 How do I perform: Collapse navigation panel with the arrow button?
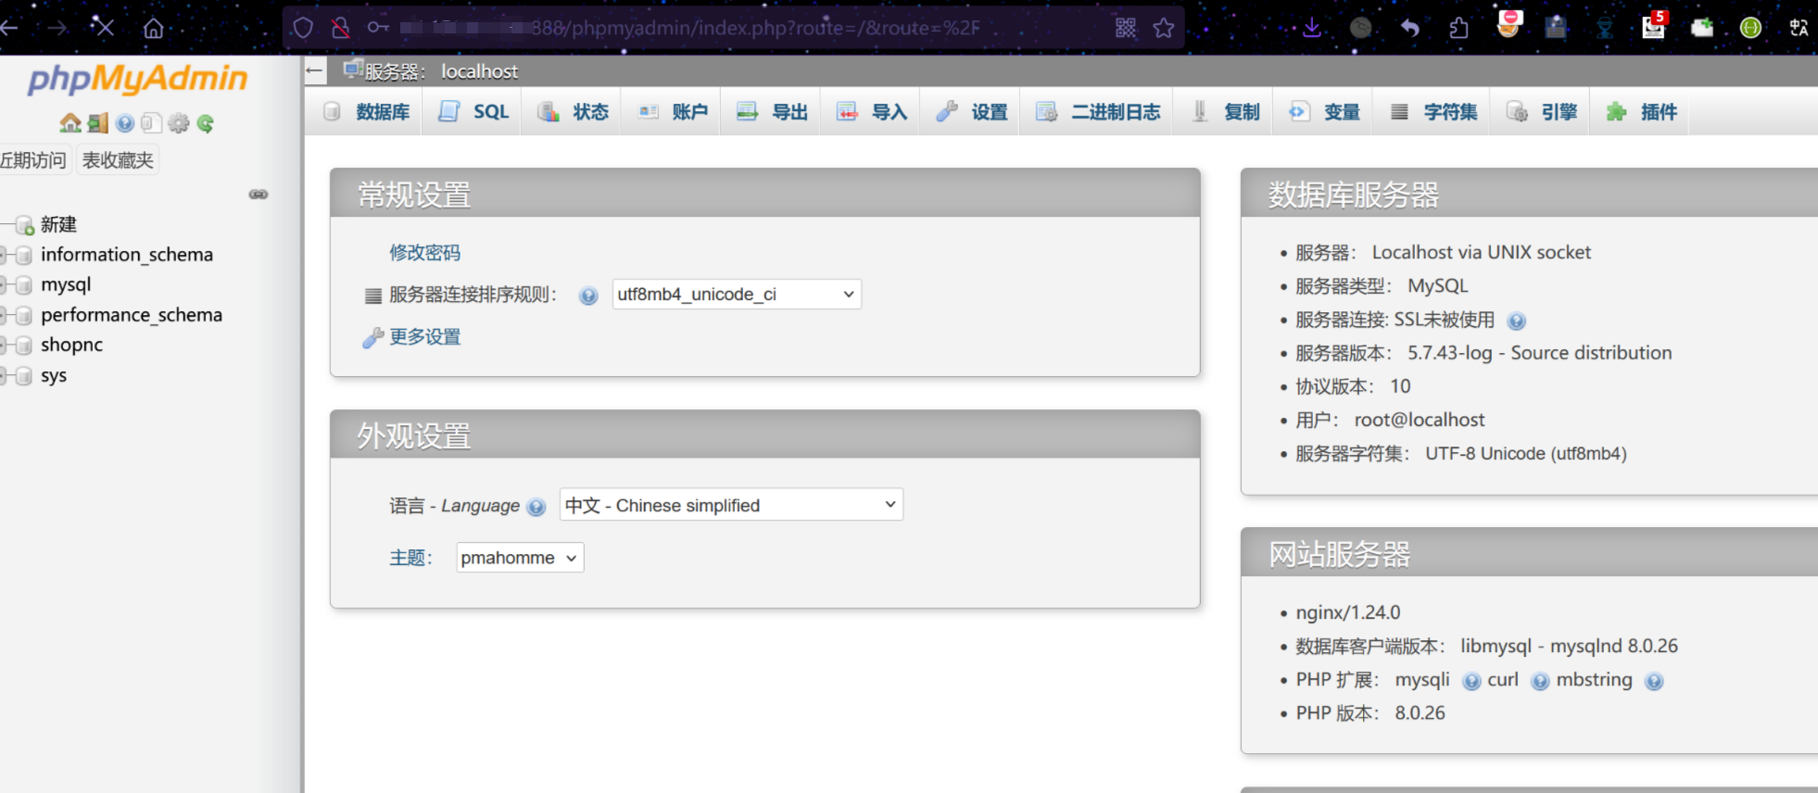click(315, 70)
